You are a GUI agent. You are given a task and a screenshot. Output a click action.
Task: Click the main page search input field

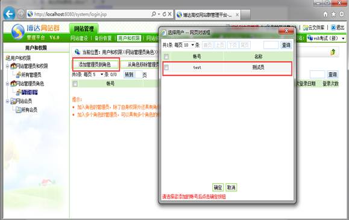317,75
